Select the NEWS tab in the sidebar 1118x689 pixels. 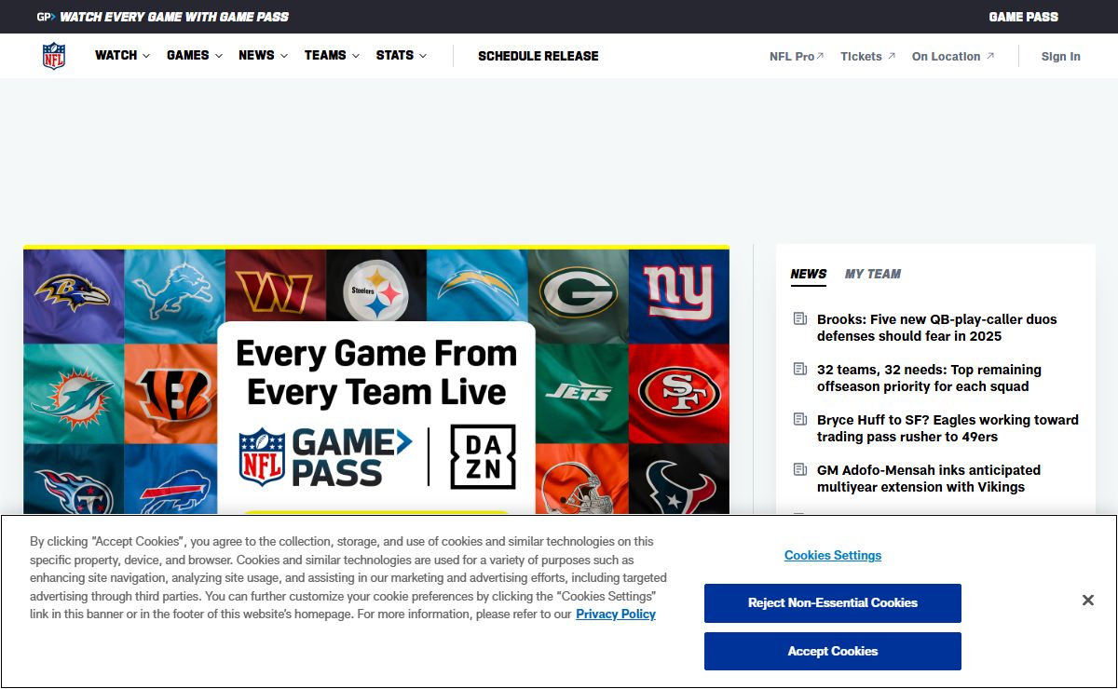pos(809,274)
